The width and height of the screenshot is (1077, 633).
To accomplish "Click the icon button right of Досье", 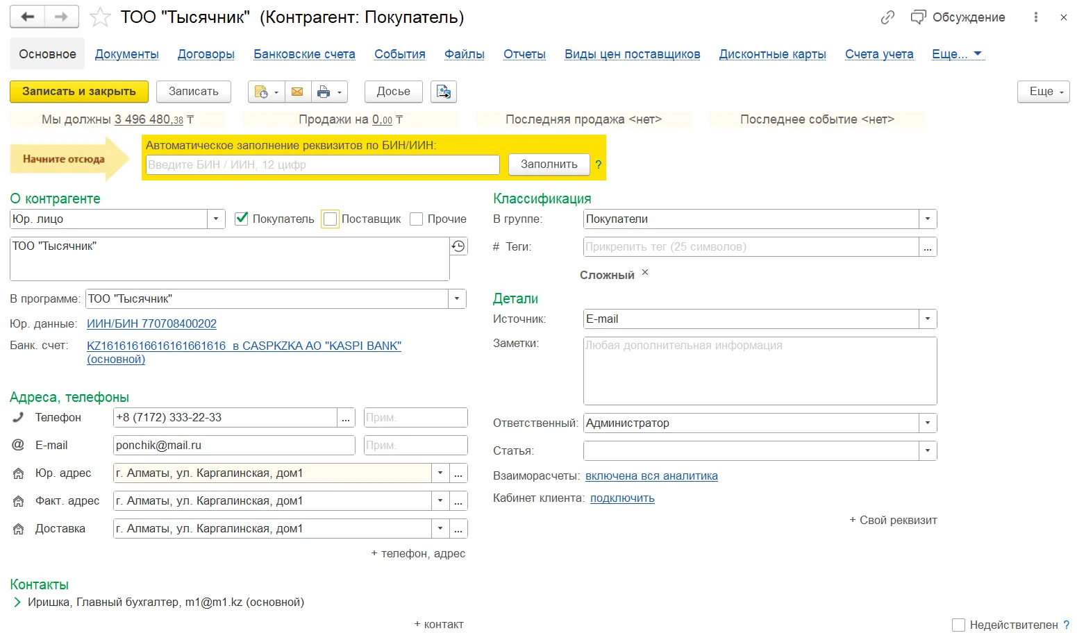I will 444,92.
